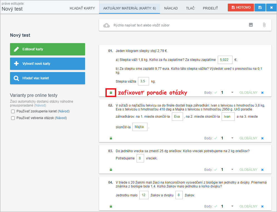Image resolution: width=277 pixels, height=212 pixels.
Task: Open the HĽADAŤ KARTY tab
Action: click(x=82, y=8)
